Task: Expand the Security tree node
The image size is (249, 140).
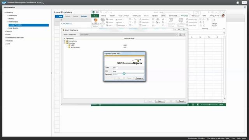Action: (x=5, y=31)
